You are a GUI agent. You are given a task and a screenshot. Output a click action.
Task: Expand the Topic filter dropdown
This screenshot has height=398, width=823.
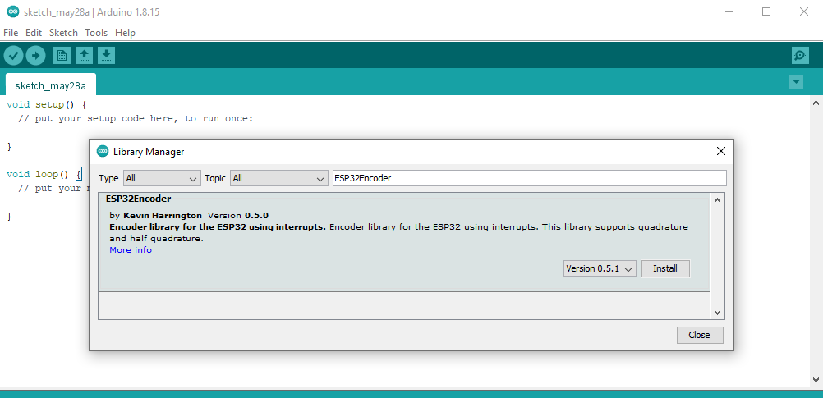(x=279, y=178)
